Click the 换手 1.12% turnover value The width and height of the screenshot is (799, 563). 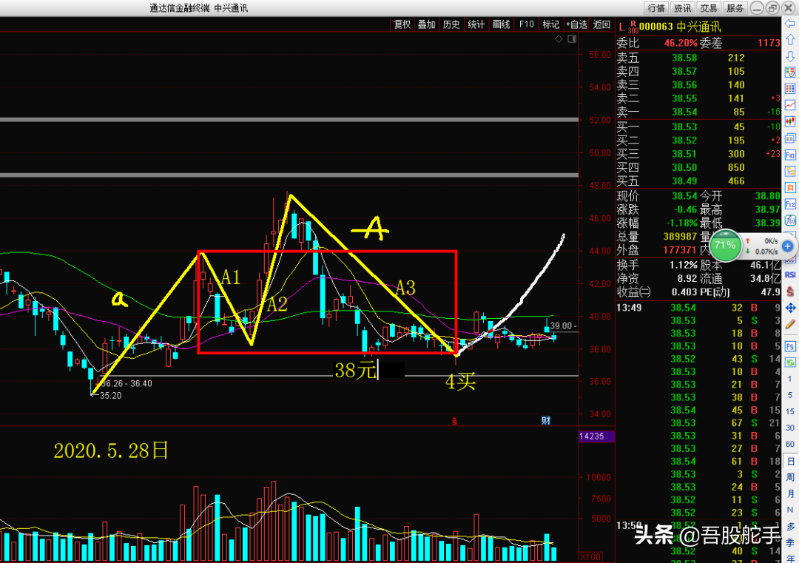684,266
